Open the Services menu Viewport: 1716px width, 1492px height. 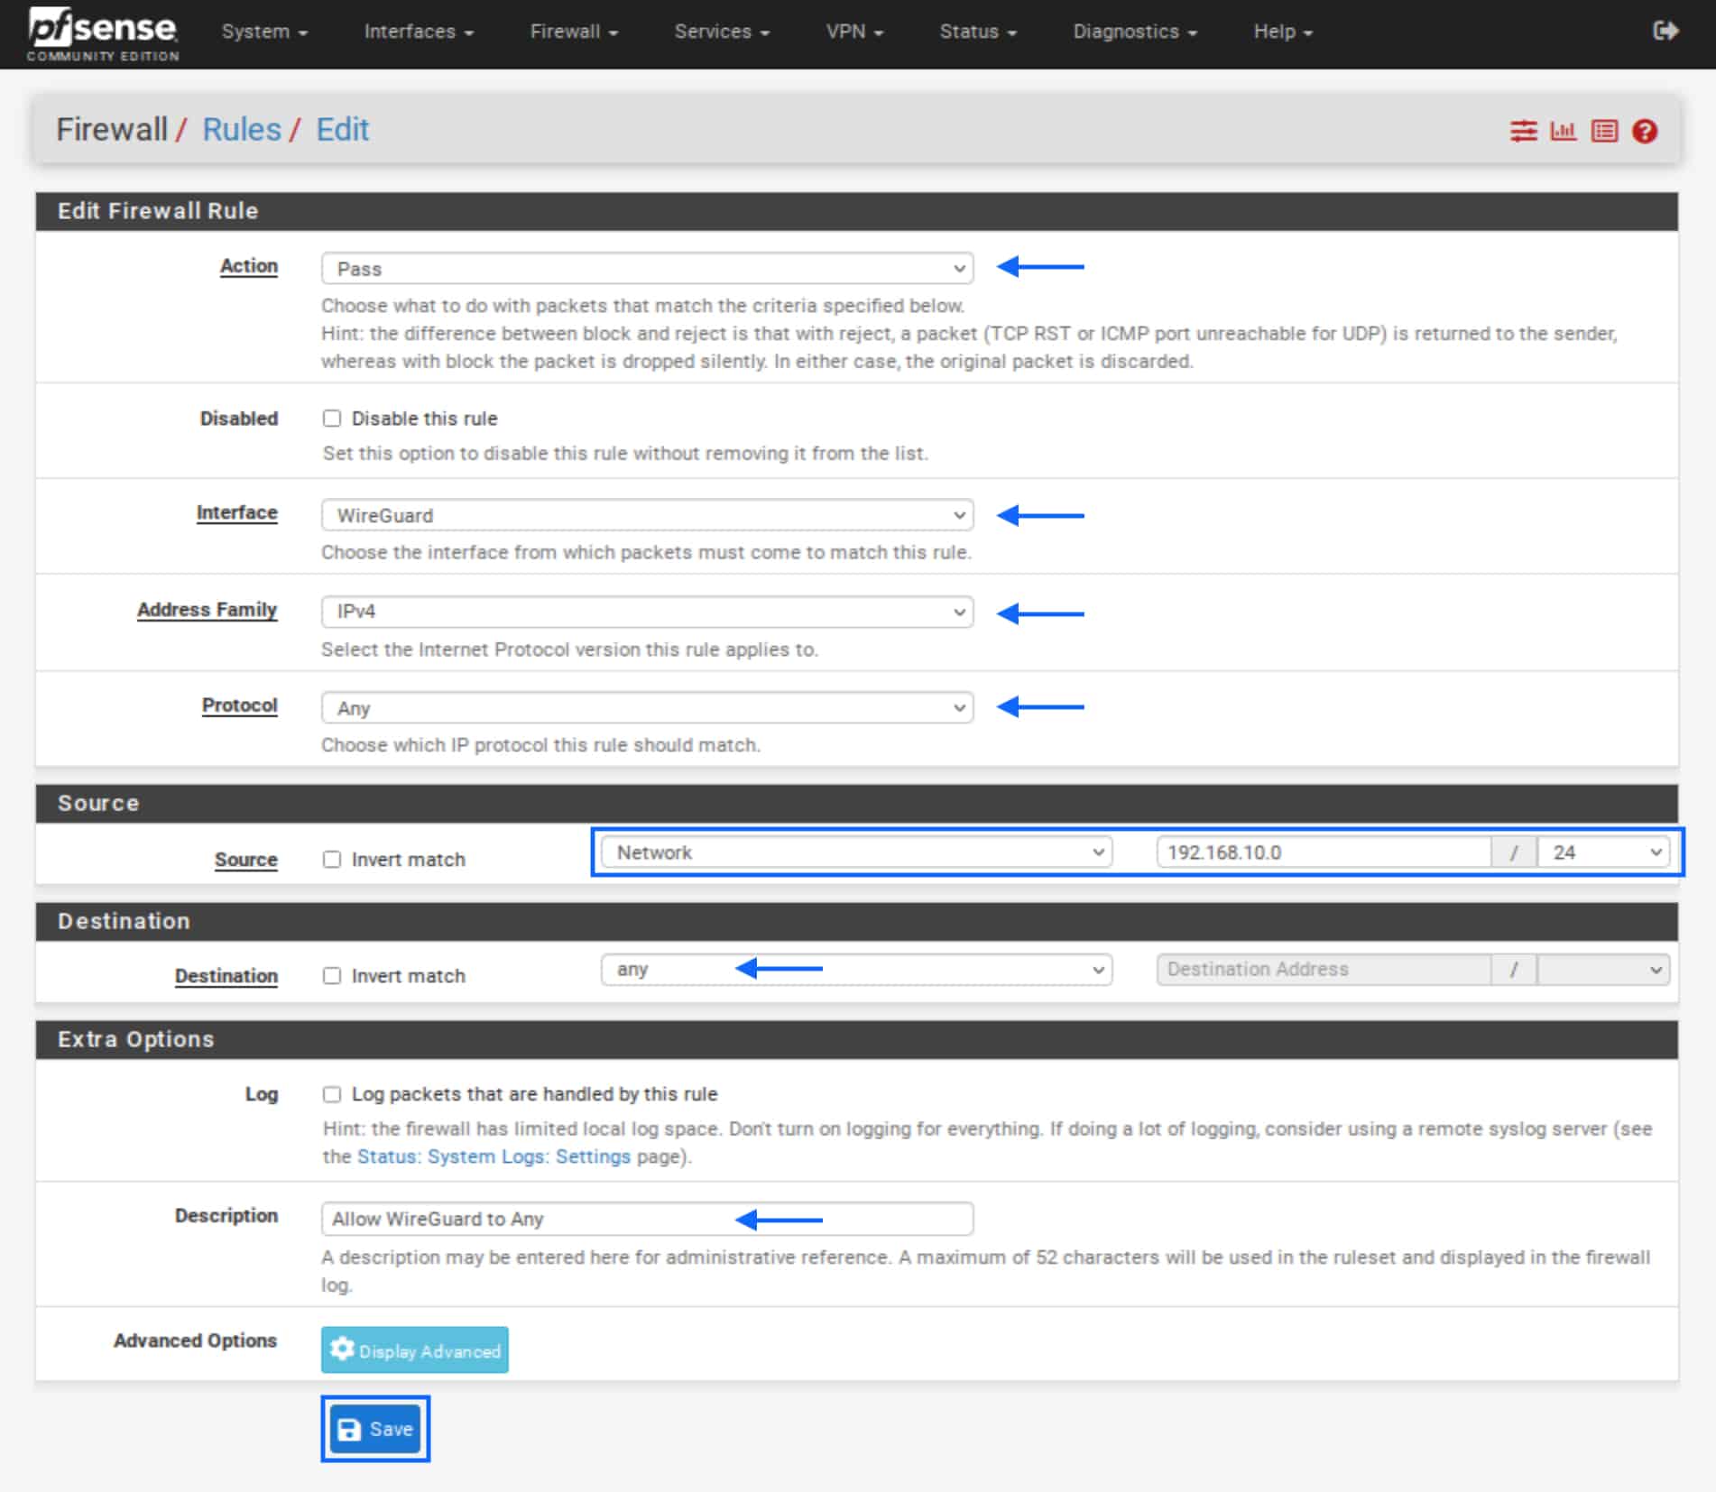pos(722,32)
